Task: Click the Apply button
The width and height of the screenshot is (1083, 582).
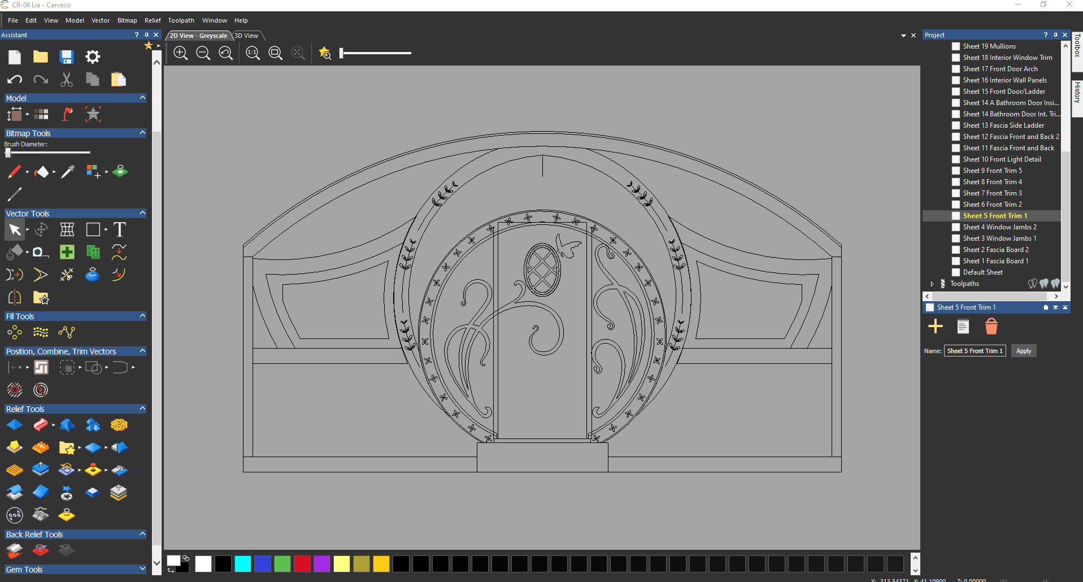Action: pos(1023,351)
